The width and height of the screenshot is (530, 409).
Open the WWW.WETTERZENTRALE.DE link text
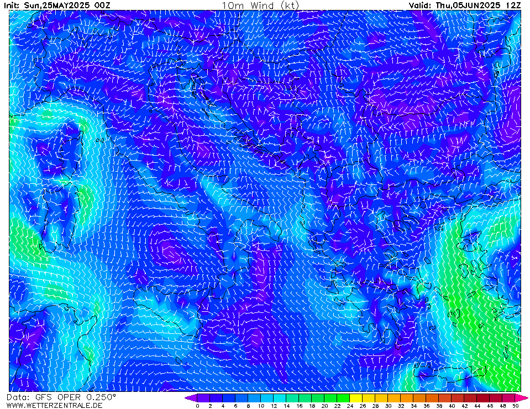[54, 405]
